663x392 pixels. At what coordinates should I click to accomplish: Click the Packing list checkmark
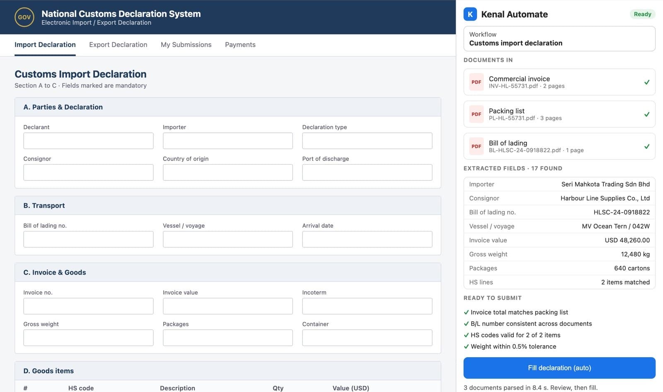tap(646, 114)
